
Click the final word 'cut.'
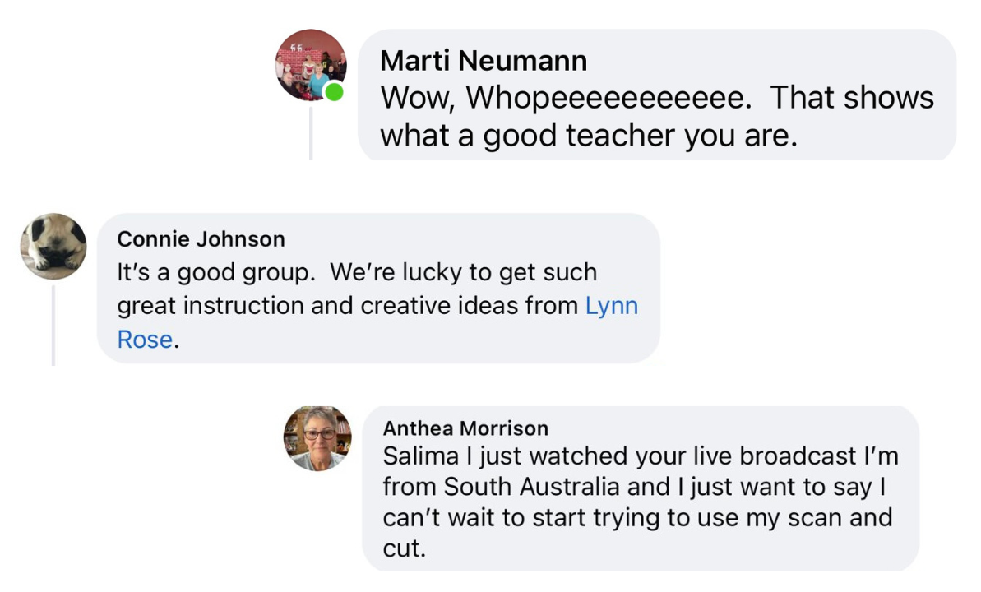[x=405, y=548]
